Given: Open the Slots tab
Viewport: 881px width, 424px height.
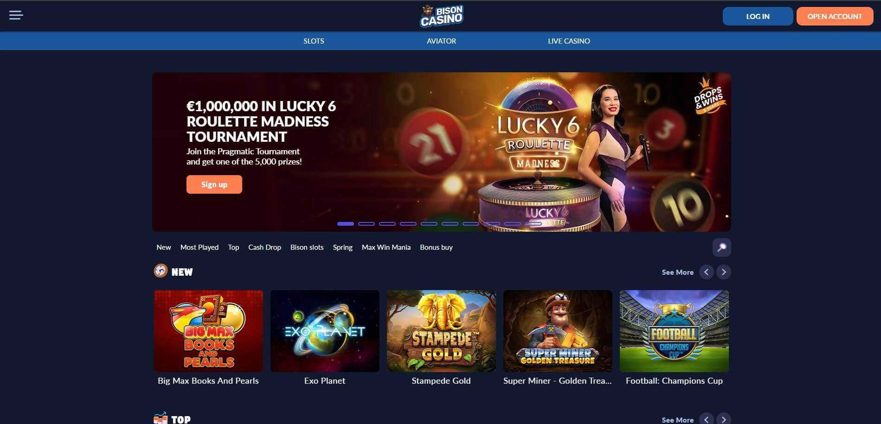Looking at the screenshot, I should (x=314, y=41).
